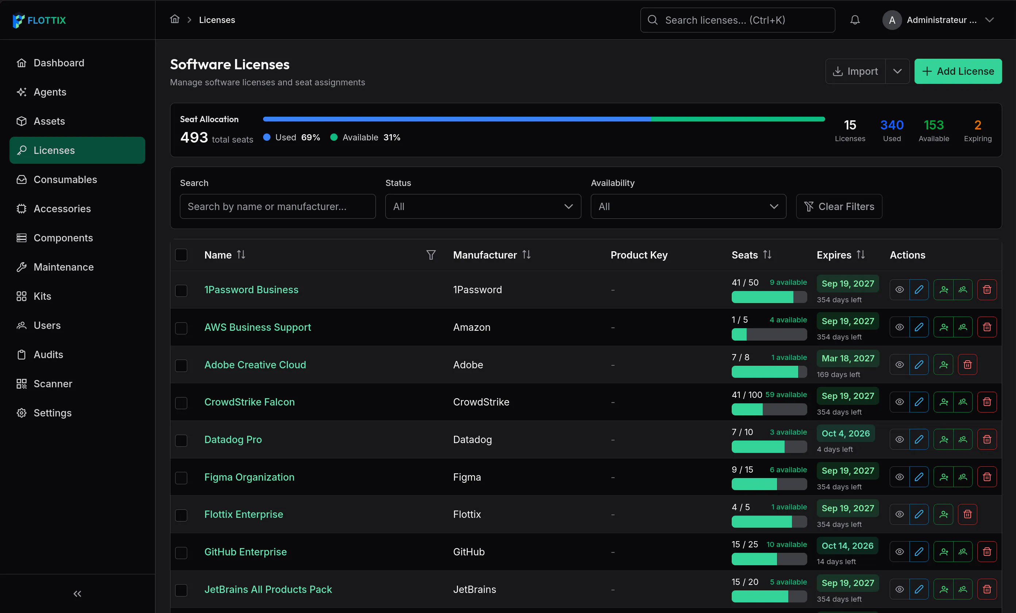Image resolution: width=1016 pixels, height=613 pixels.
Task: View details of Datadog Pro license
Action: point(899,439)
